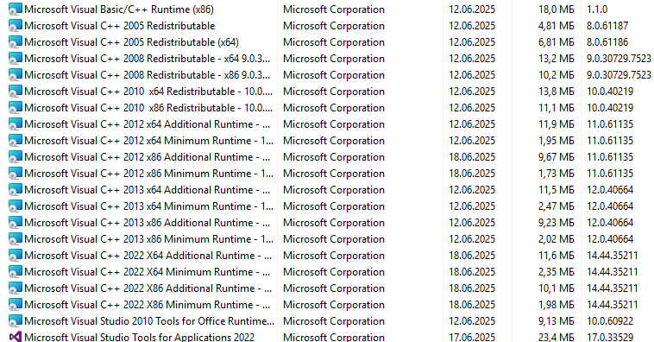This screenshot has height=342, width=654.
Task: Click the icon of Visual C++ 2022 X64 Additional Runtime
Action: [x=15, y=256]
